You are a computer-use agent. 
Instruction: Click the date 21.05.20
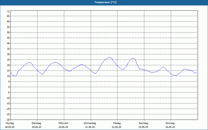click(x=90, y=127)
